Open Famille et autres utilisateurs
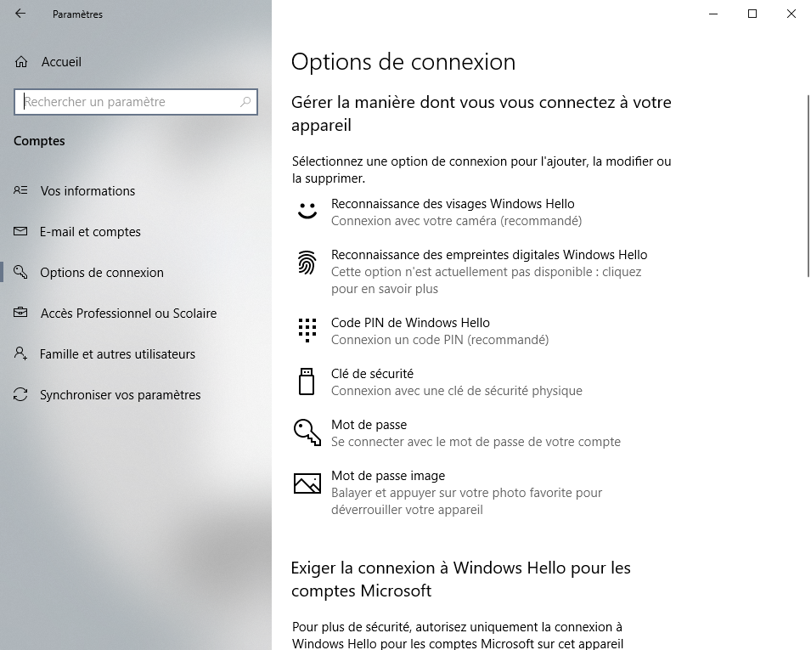The width and height of the screenshot is (811, 650). 136,354
